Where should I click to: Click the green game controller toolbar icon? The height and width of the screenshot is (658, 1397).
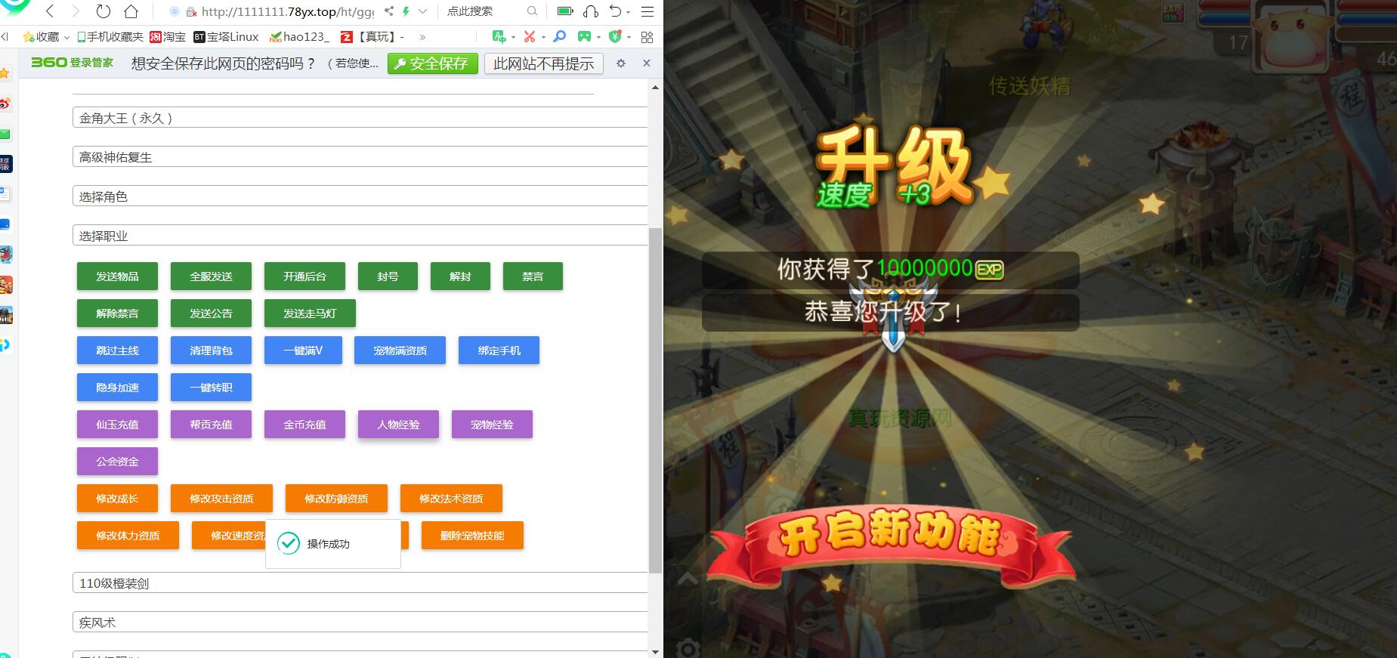584,36
